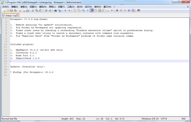Open the Document Map toolbar icon

coord(100,11)
